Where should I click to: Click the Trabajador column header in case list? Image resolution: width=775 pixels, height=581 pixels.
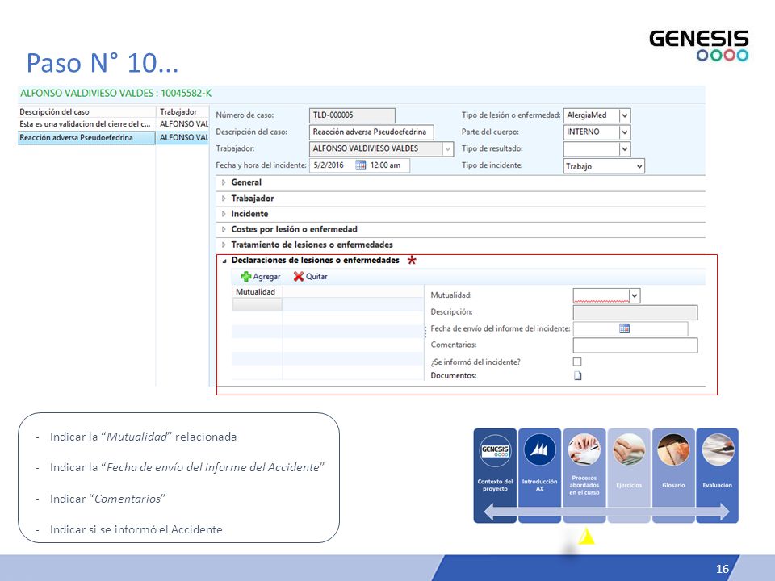[x=183, y=111]
